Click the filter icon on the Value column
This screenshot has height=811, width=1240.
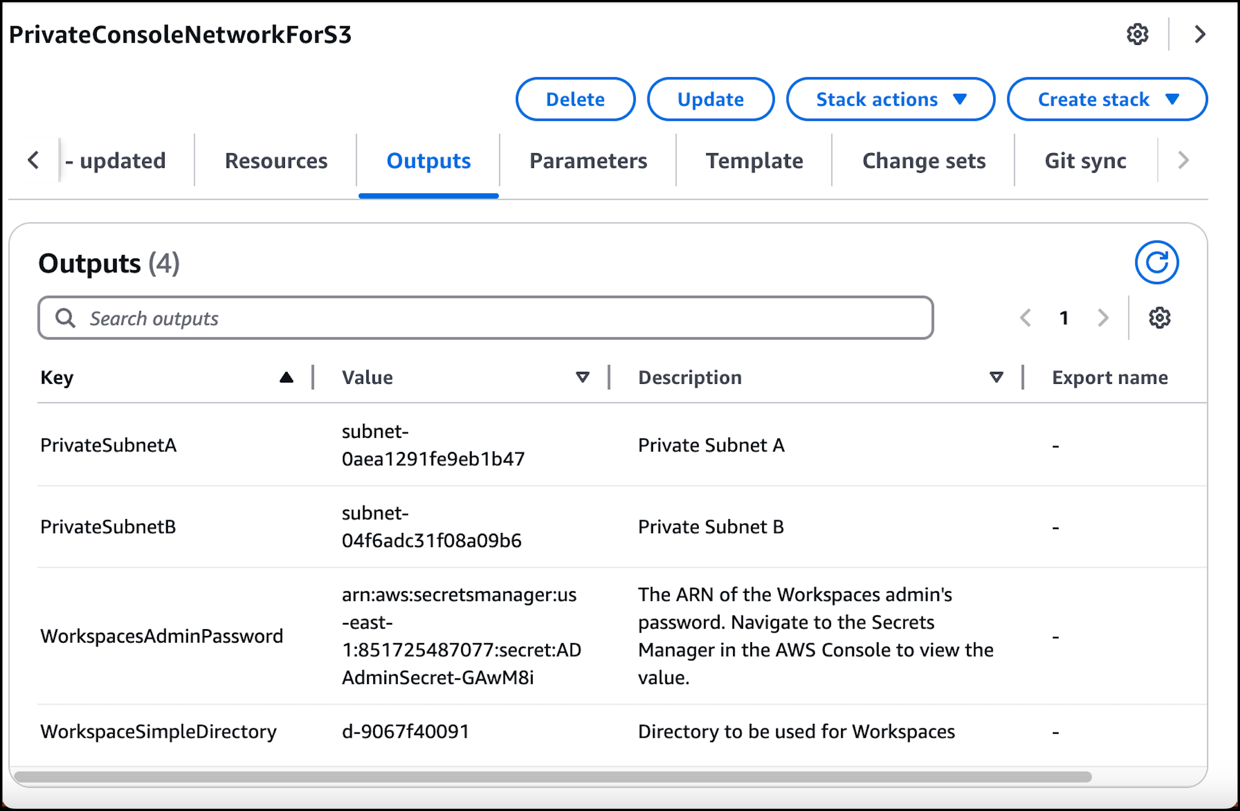583,377
